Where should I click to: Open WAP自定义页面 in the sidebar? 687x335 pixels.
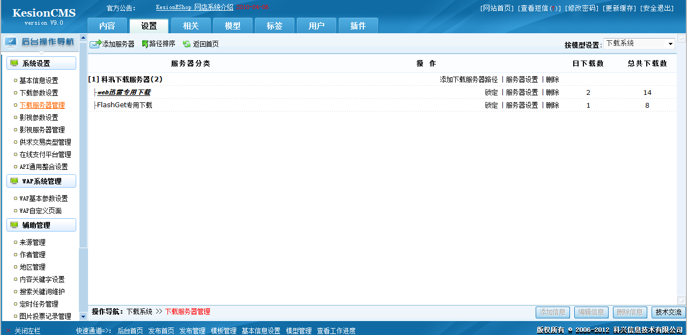40,211
